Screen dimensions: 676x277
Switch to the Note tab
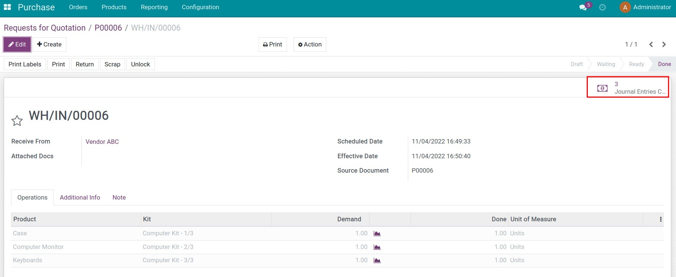pos(119,198)
